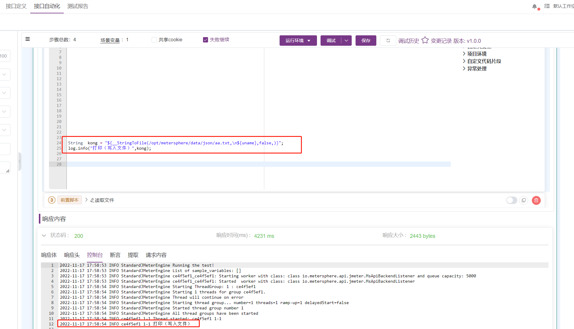
Task: Click the textarea resize handle in left panel
Action: click(8, 171)
